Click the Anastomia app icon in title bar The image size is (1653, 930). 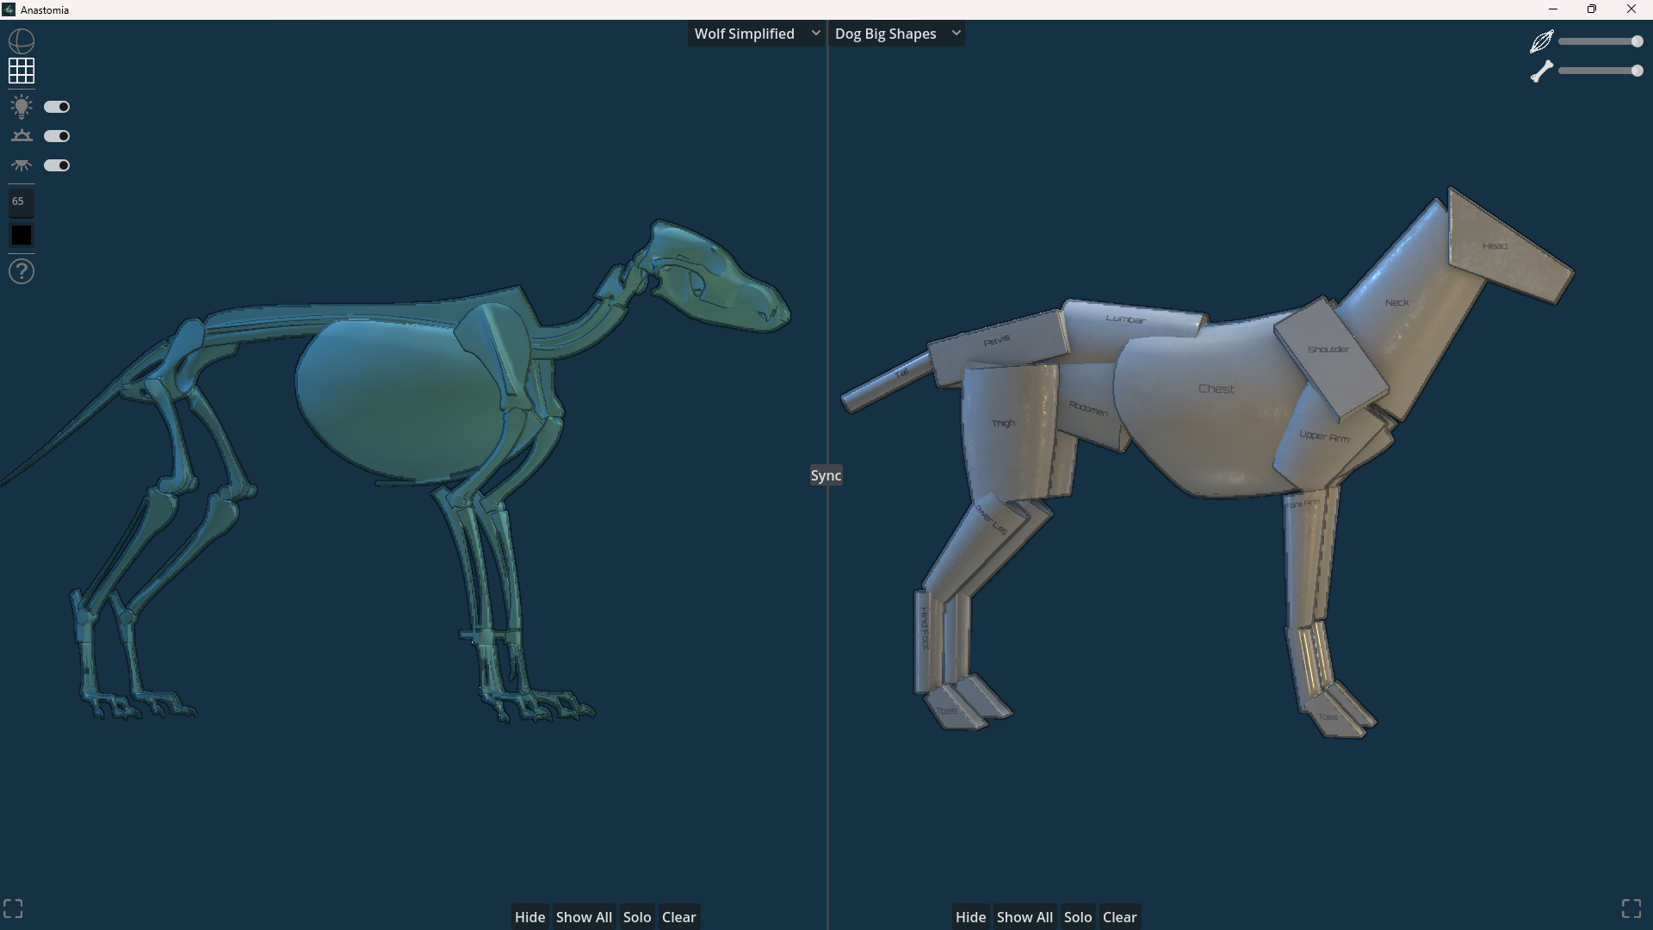(x=9, y=9)
